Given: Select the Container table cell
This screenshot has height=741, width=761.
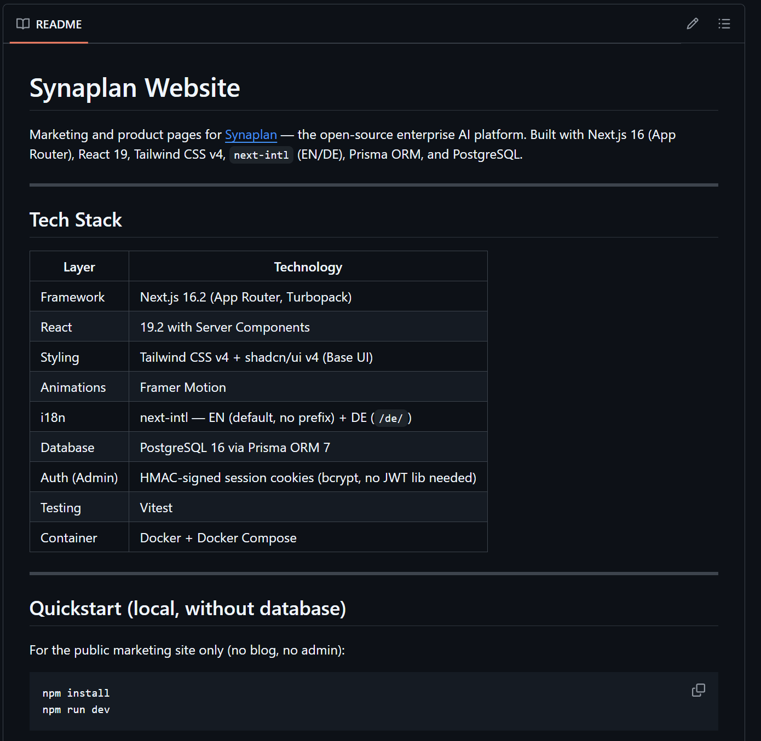Looking at the screenshot, I should click(x=79, y=537).
